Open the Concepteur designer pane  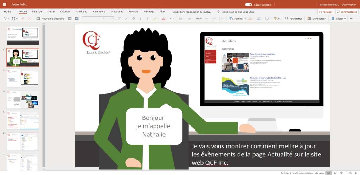click(316, 19)
